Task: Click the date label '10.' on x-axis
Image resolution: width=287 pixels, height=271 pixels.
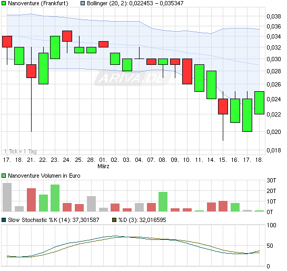Action: pos(187,160)
